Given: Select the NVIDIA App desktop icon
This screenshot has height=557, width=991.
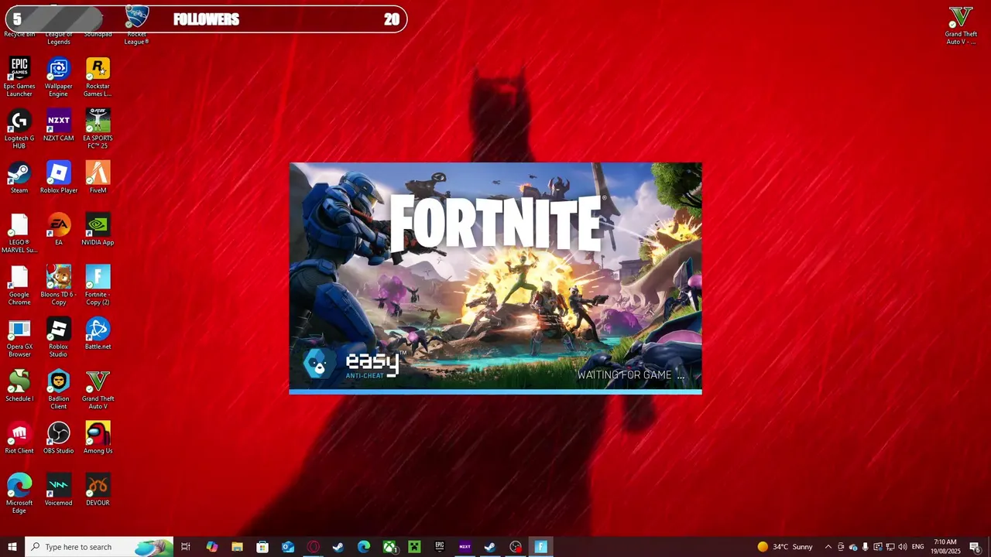Looking at the screenshot, I should (98, 230).
